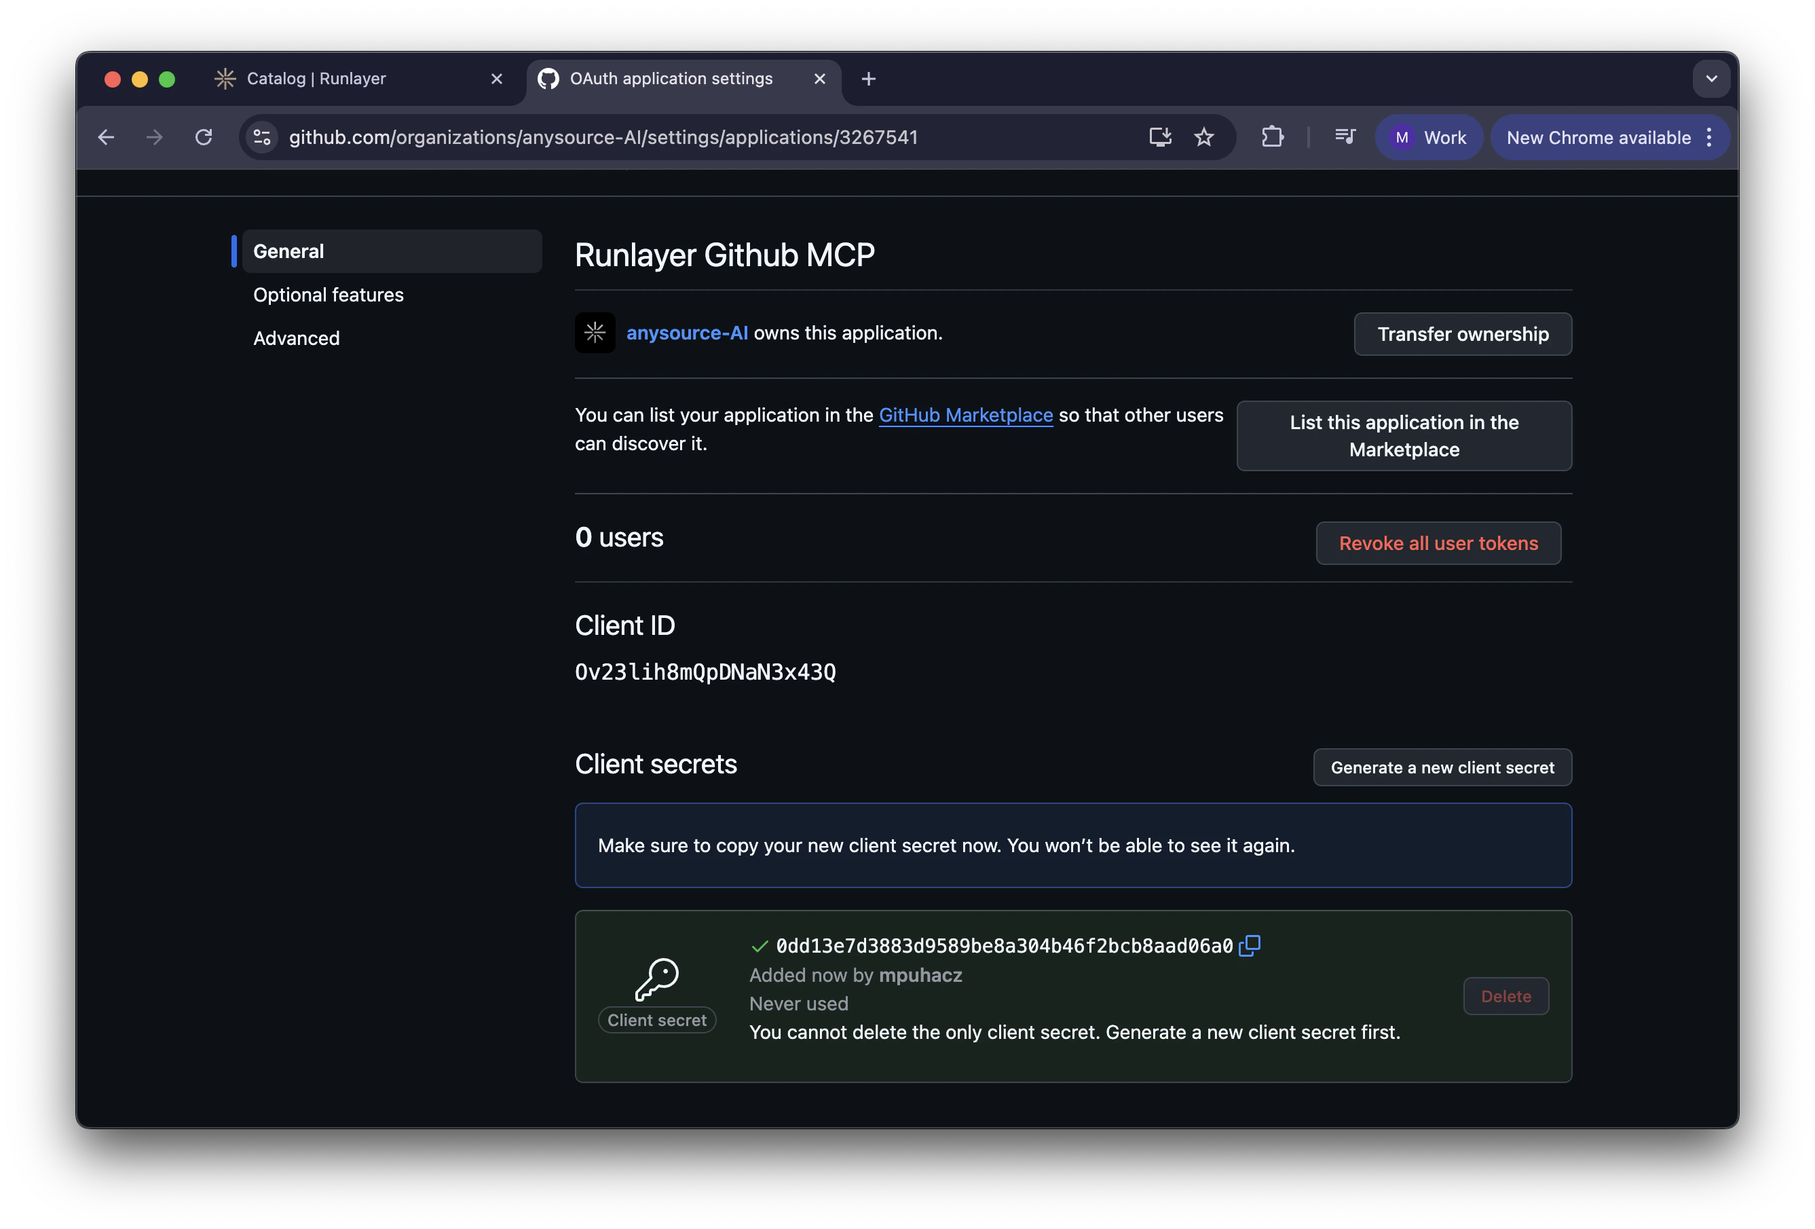Open the media controls icon
Image resolution: width=1815 pixels, height=1229 pixels.
tap(1345, 138)
